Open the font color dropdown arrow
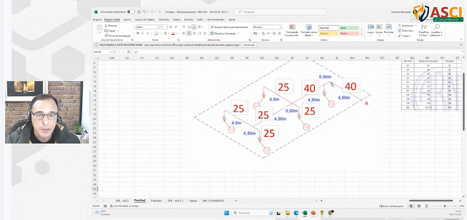The width and height of the screenshot is (467, 220). point(176,34)
